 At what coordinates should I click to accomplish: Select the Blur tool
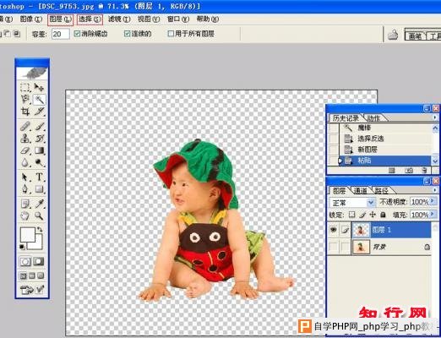tap(25, 163)
